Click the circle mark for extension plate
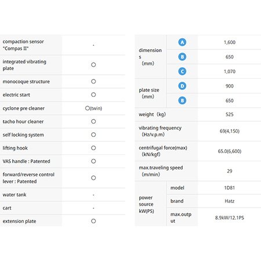The height and width of the screenshot is (261, 261). (x=93, y=221)
